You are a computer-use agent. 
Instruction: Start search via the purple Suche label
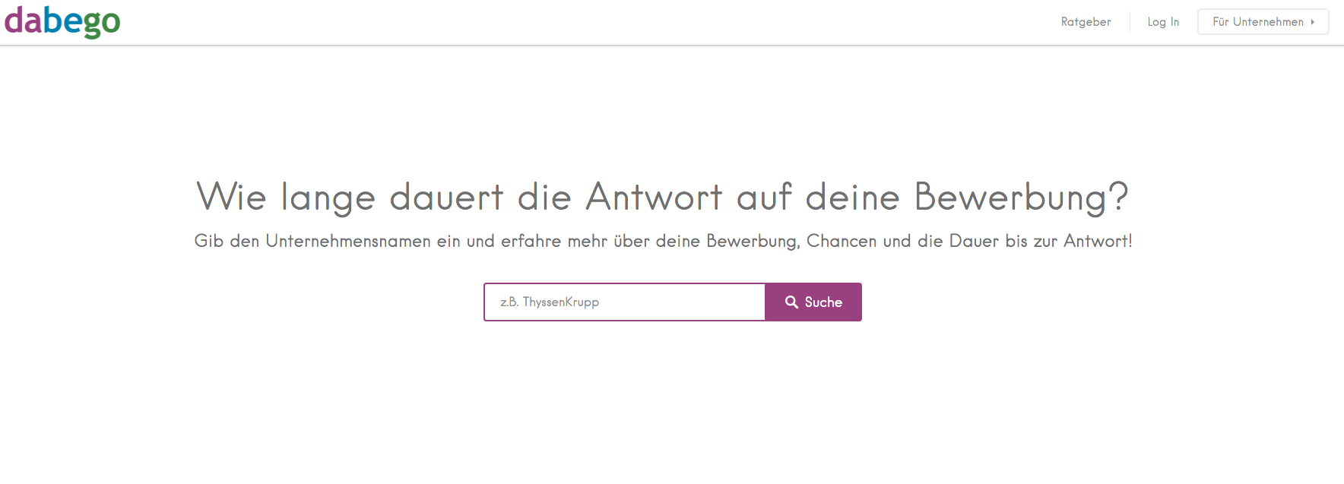point(823,302)
